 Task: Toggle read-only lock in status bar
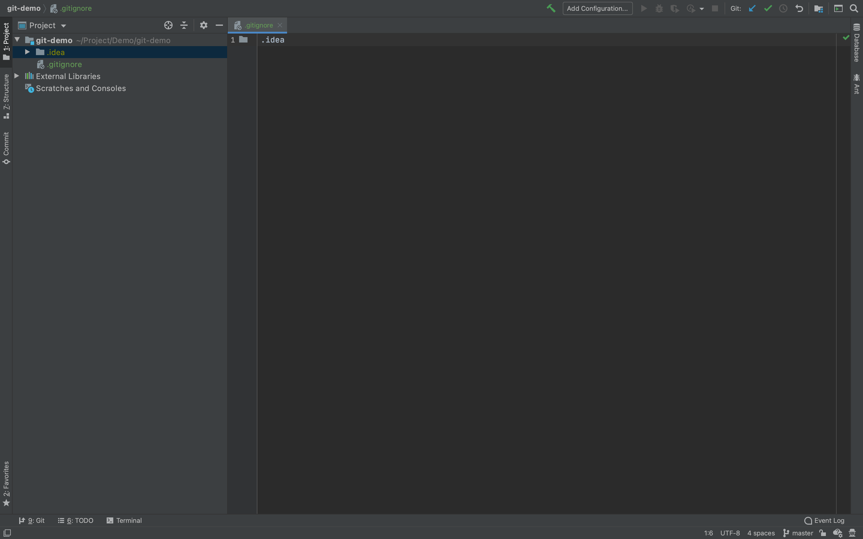(x=823, y=533)
